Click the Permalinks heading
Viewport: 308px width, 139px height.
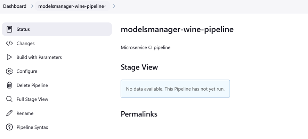[x=139, y=114]
